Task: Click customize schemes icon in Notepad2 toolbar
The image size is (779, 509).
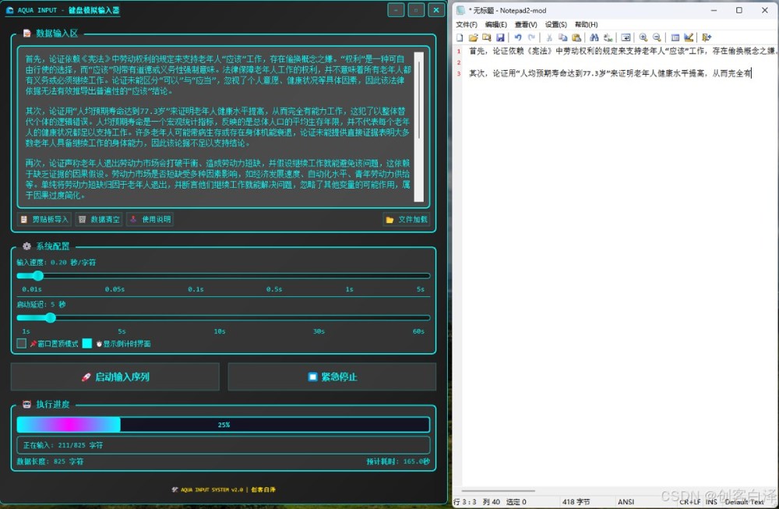Action: [x=689, y=37]
